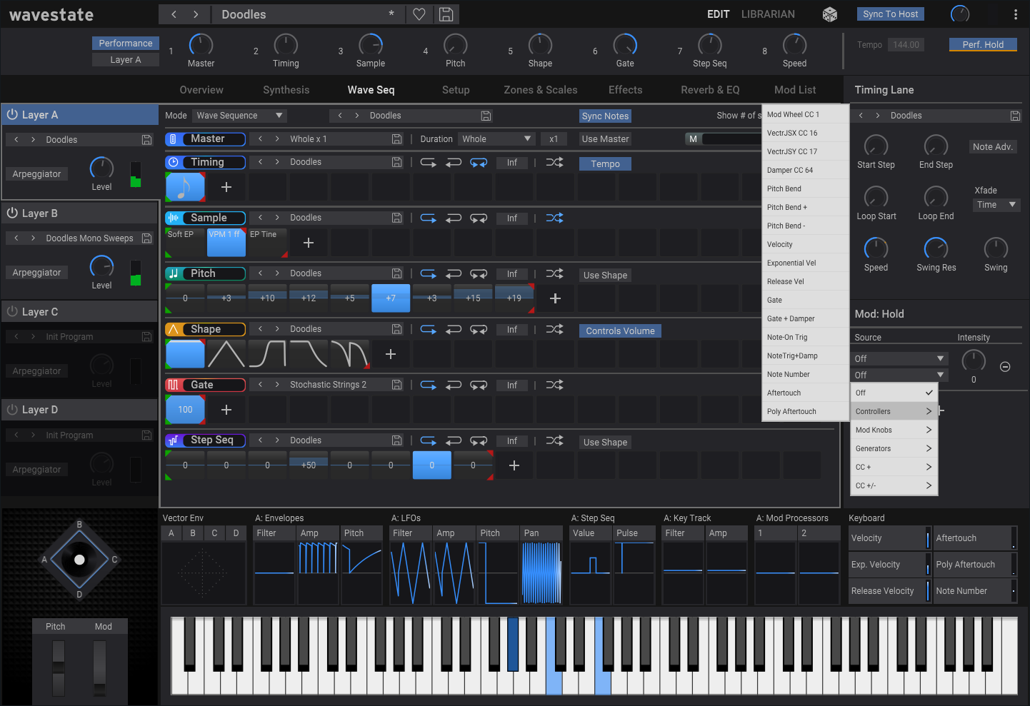The height and width of the screenshot is (706, 1030).
Task: Click the x1 multiplier button
Action: coord(554,139)
